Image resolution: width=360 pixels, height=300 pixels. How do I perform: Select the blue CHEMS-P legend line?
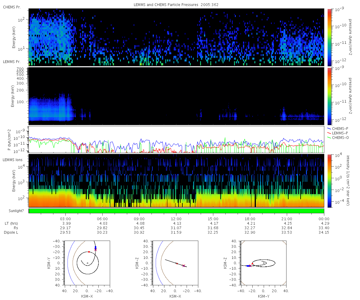pyautogui.click(x=329, y=129)
